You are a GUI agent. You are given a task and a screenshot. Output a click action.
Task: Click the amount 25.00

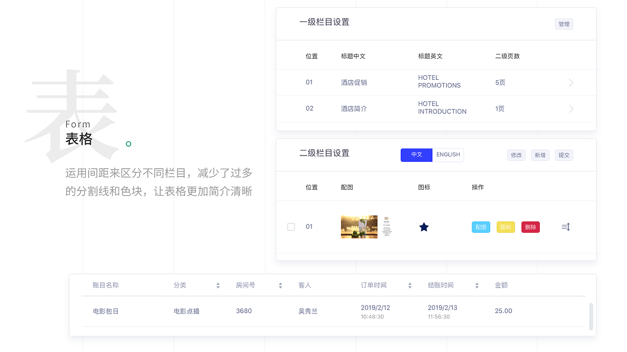click(504, 311)
